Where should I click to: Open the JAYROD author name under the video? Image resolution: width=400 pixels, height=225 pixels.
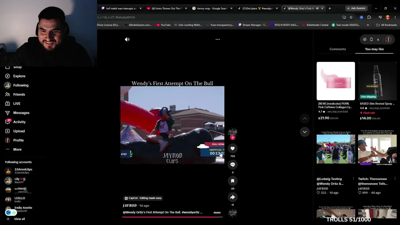(130, 206)
